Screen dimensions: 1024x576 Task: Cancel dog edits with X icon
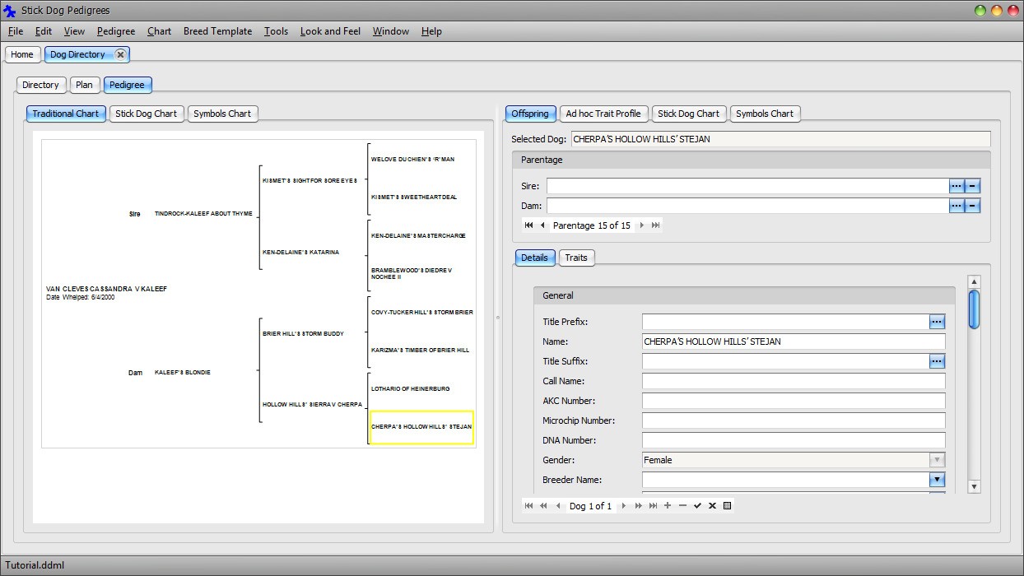click(x=712, y=506)
